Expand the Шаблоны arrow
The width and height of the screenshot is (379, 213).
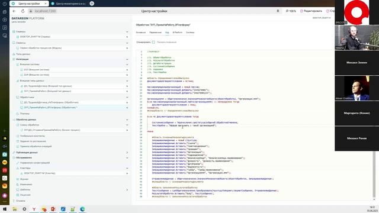[127, 189]
